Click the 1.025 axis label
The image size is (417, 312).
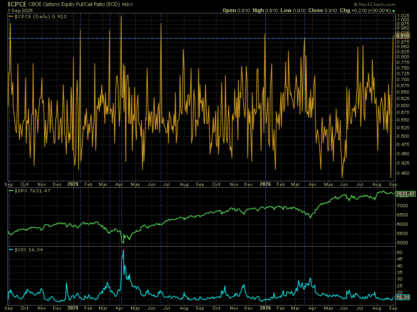pos(403,16)
